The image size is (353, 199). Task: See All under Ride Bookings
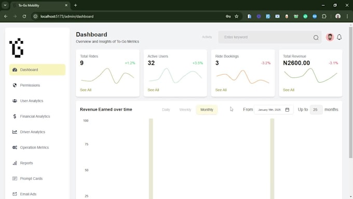point(221,90)
